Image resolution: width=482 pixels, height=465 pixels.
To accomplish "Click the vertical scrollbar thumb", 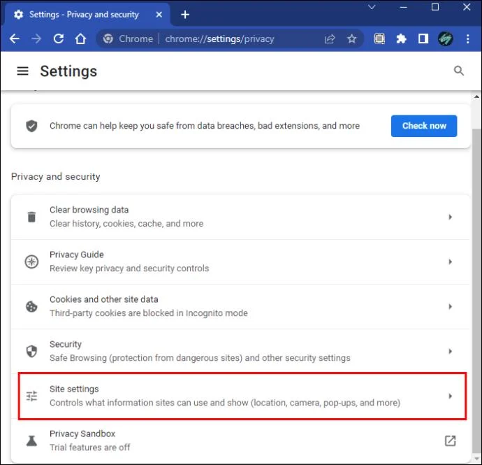I will pyautogui.click(x=476, y=291).
